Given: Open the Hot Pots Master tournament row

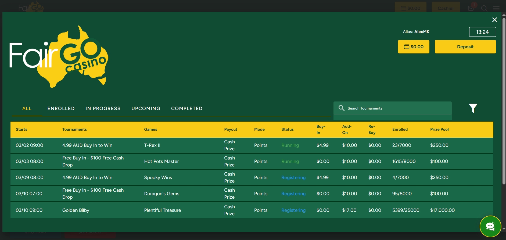Looking at the screenshot, I should coord(252,161).
